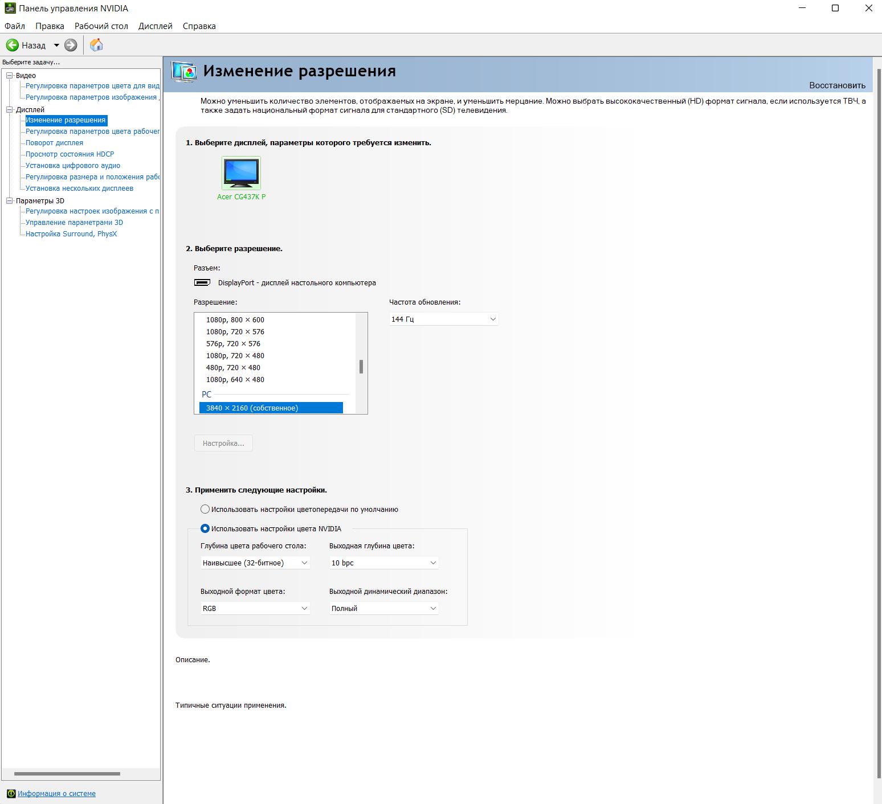Screen dimensions: 882x804
Task: Click the Настройка... button
Action: (223, 443)
